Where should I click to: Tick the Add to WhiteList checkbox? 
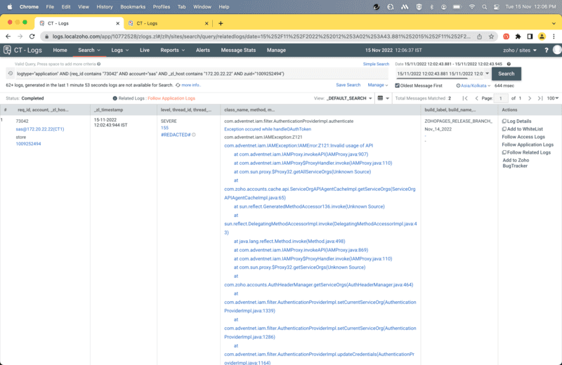tap(504, 129)
